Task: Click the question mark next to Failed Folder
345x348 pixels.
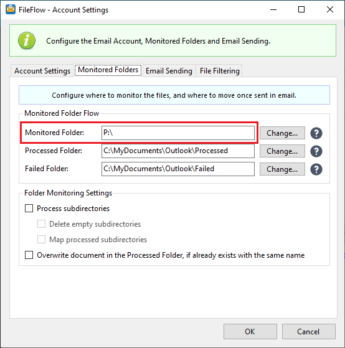Action: pos(316,169)
